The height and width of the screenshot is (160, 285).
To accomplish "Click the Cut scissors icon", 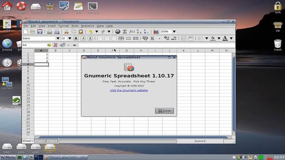I will pos(66,32).
